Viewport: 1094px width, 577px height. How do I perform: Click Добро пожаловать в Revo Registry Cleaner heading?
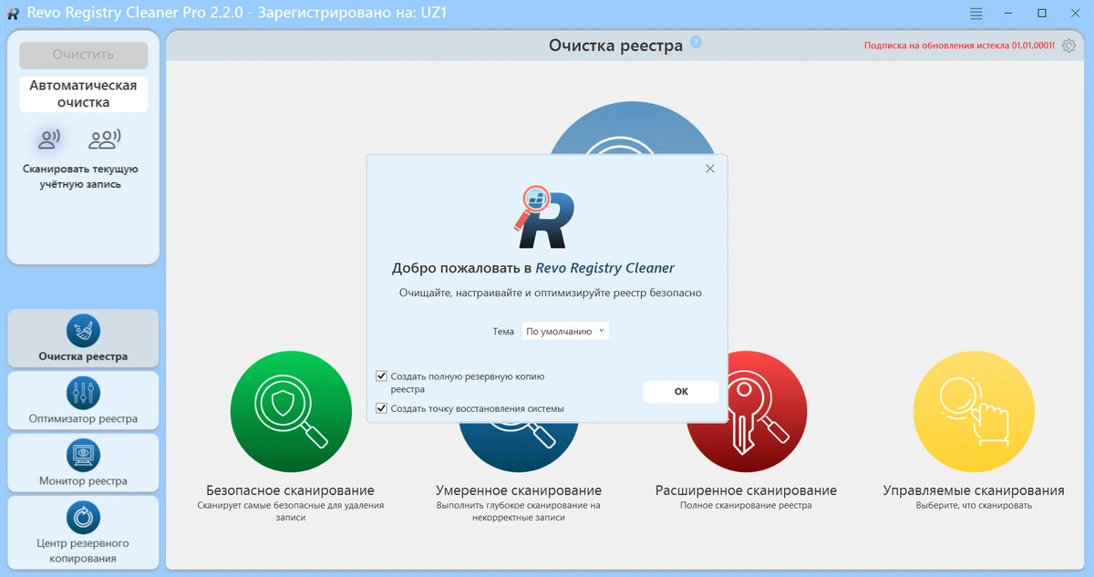[x=533, y=268]
